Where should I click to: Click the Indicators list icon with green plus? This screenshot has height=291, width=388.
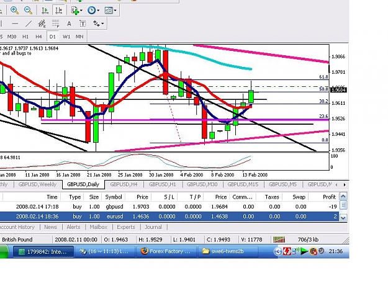[75, 10]
